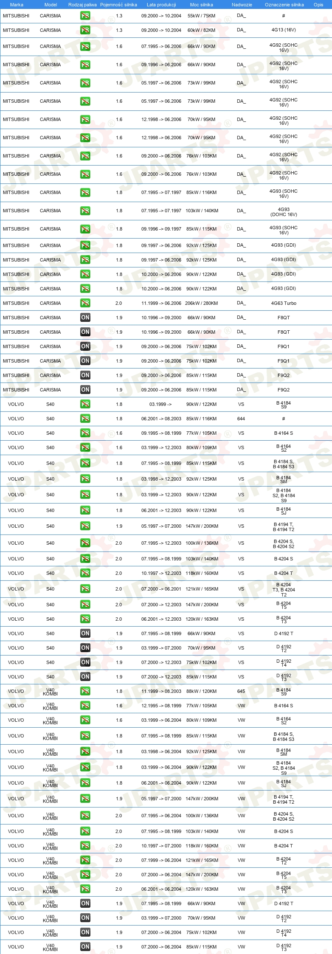Select the 4G93 (DOHC 16V) engine code cell
332x954 pixels.
[284, 212]
